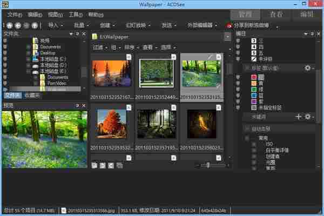Open the 组 dropdown
Screen dimensions: 324x216
[116, 48]
